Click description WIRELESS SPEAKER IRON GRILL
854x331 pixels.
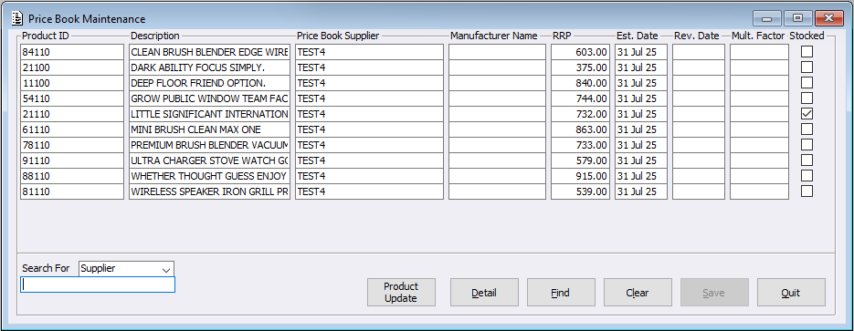pos(210,191)
